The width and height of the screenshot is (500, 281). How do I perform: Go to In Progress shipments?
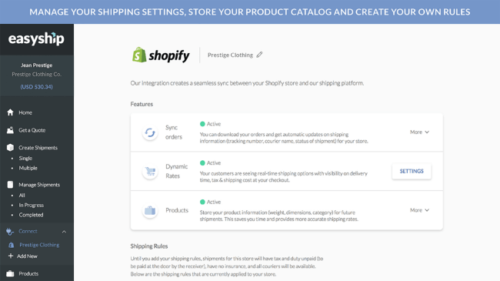(32, 205)
